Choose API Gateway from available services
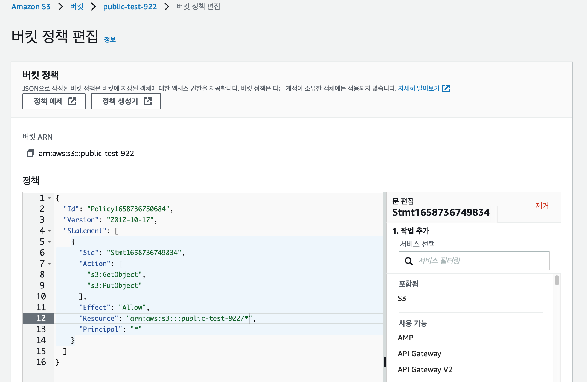The height and width of the screenshot is (382, 587). tap(419, 354)
